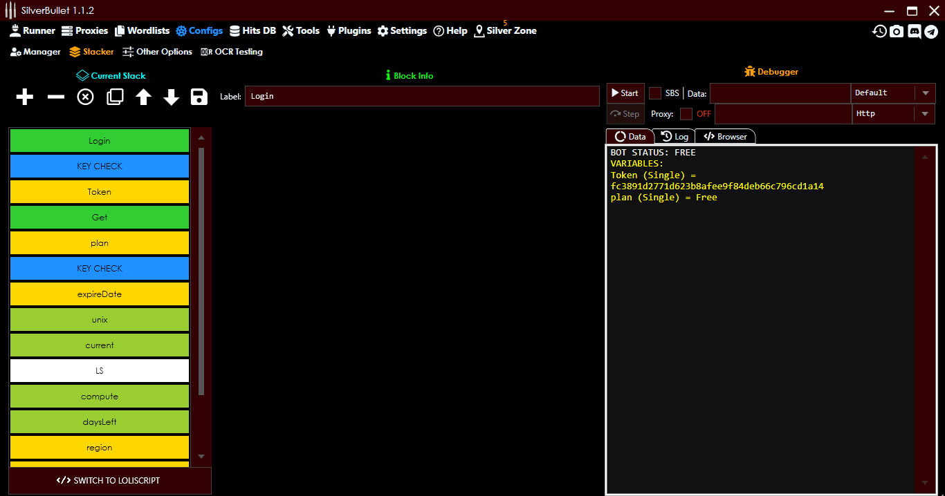This screenshot has width=945, height=496.
Task: Click debugger output scroll-up arrow
Action: [925, 157]
